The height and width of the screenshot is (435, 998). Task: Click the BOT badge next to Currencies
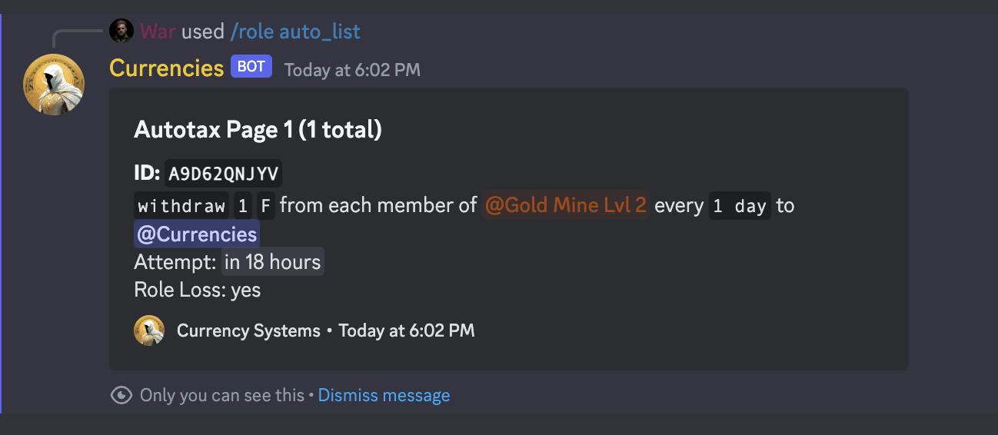click(x=251, y=67)
